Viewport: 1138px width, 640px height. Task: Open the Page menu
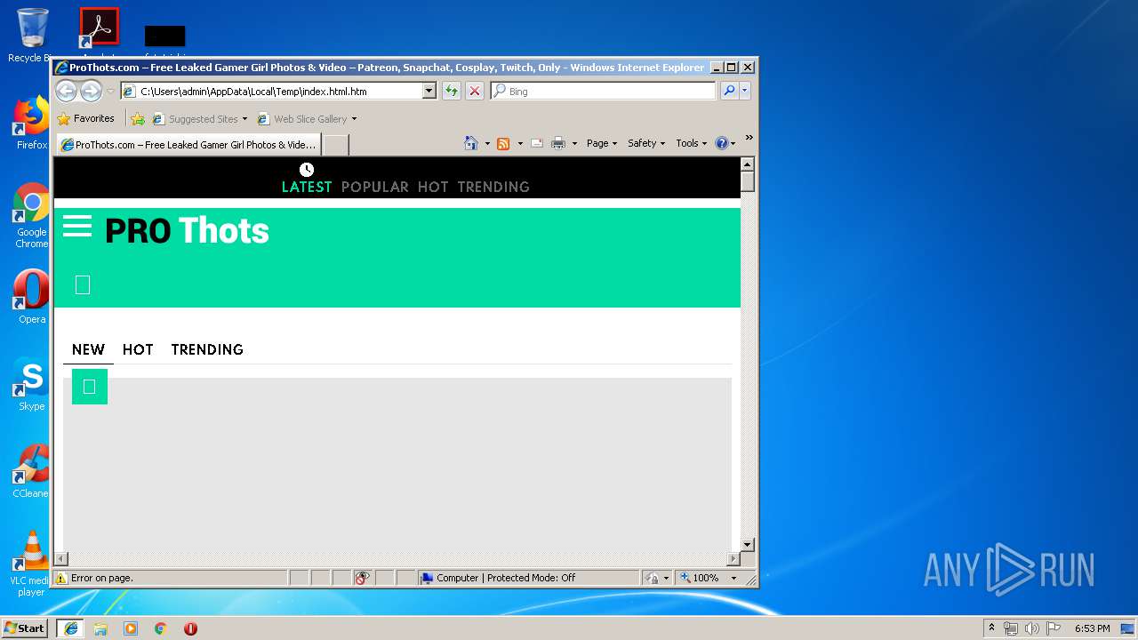[x=602, y=143]
